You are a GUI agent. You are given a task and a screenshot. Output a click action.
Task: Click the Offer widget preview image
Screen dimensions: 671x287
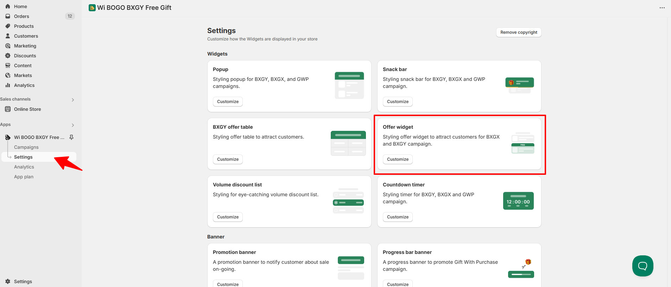tap(523, 143)
